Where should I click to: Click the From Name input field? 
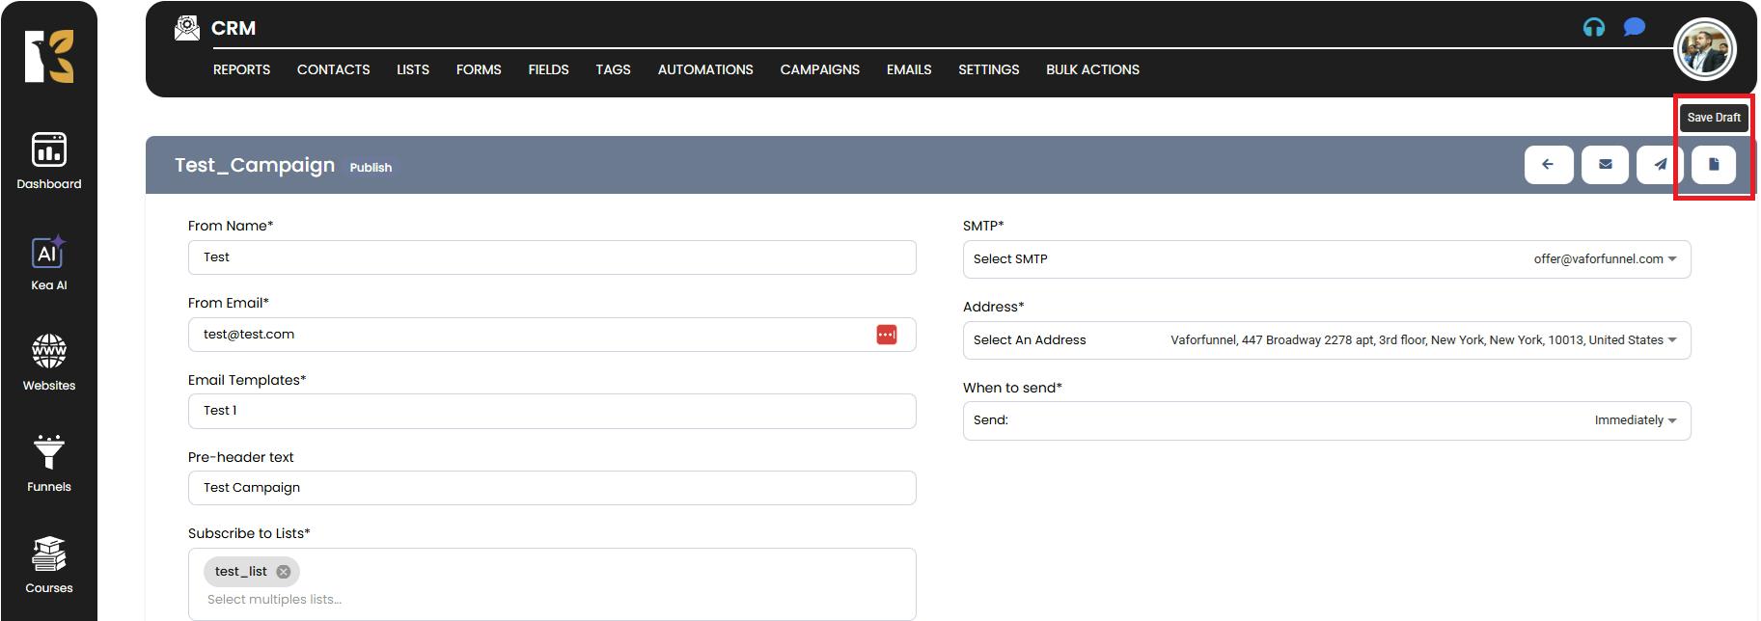[551, 257]
